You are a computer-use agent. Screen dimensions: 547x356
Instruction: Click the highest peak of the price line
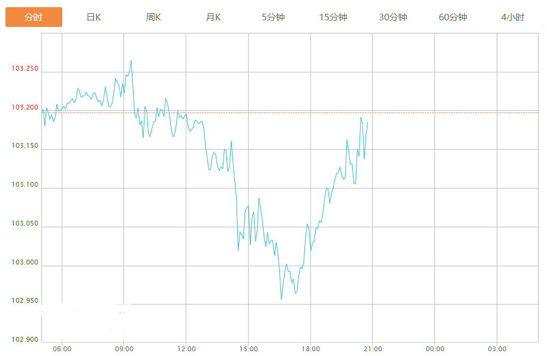131,60
